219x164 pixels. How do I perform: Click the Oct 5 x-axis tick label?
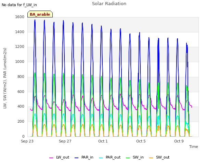pyautogui.click(x=141, y=141)
